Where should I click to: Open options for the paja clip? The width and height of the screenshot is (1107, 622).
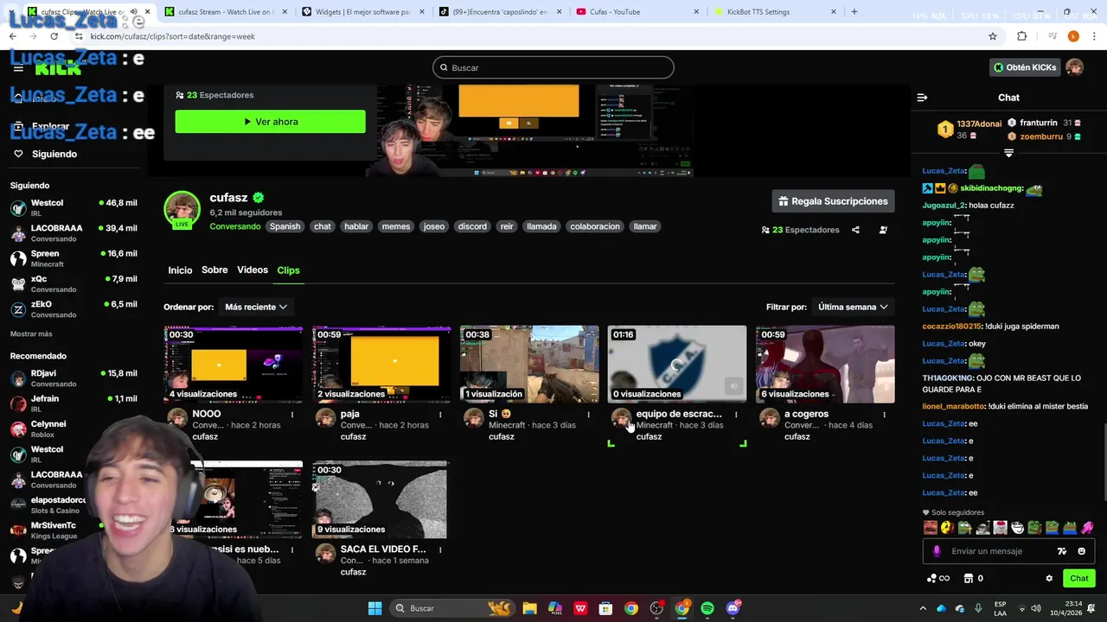coord(440,415)
